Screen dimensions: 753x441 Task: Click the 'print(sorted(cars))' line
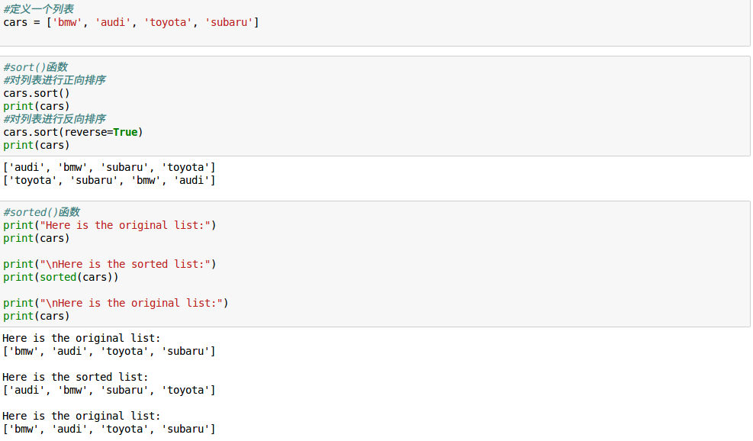60,277
